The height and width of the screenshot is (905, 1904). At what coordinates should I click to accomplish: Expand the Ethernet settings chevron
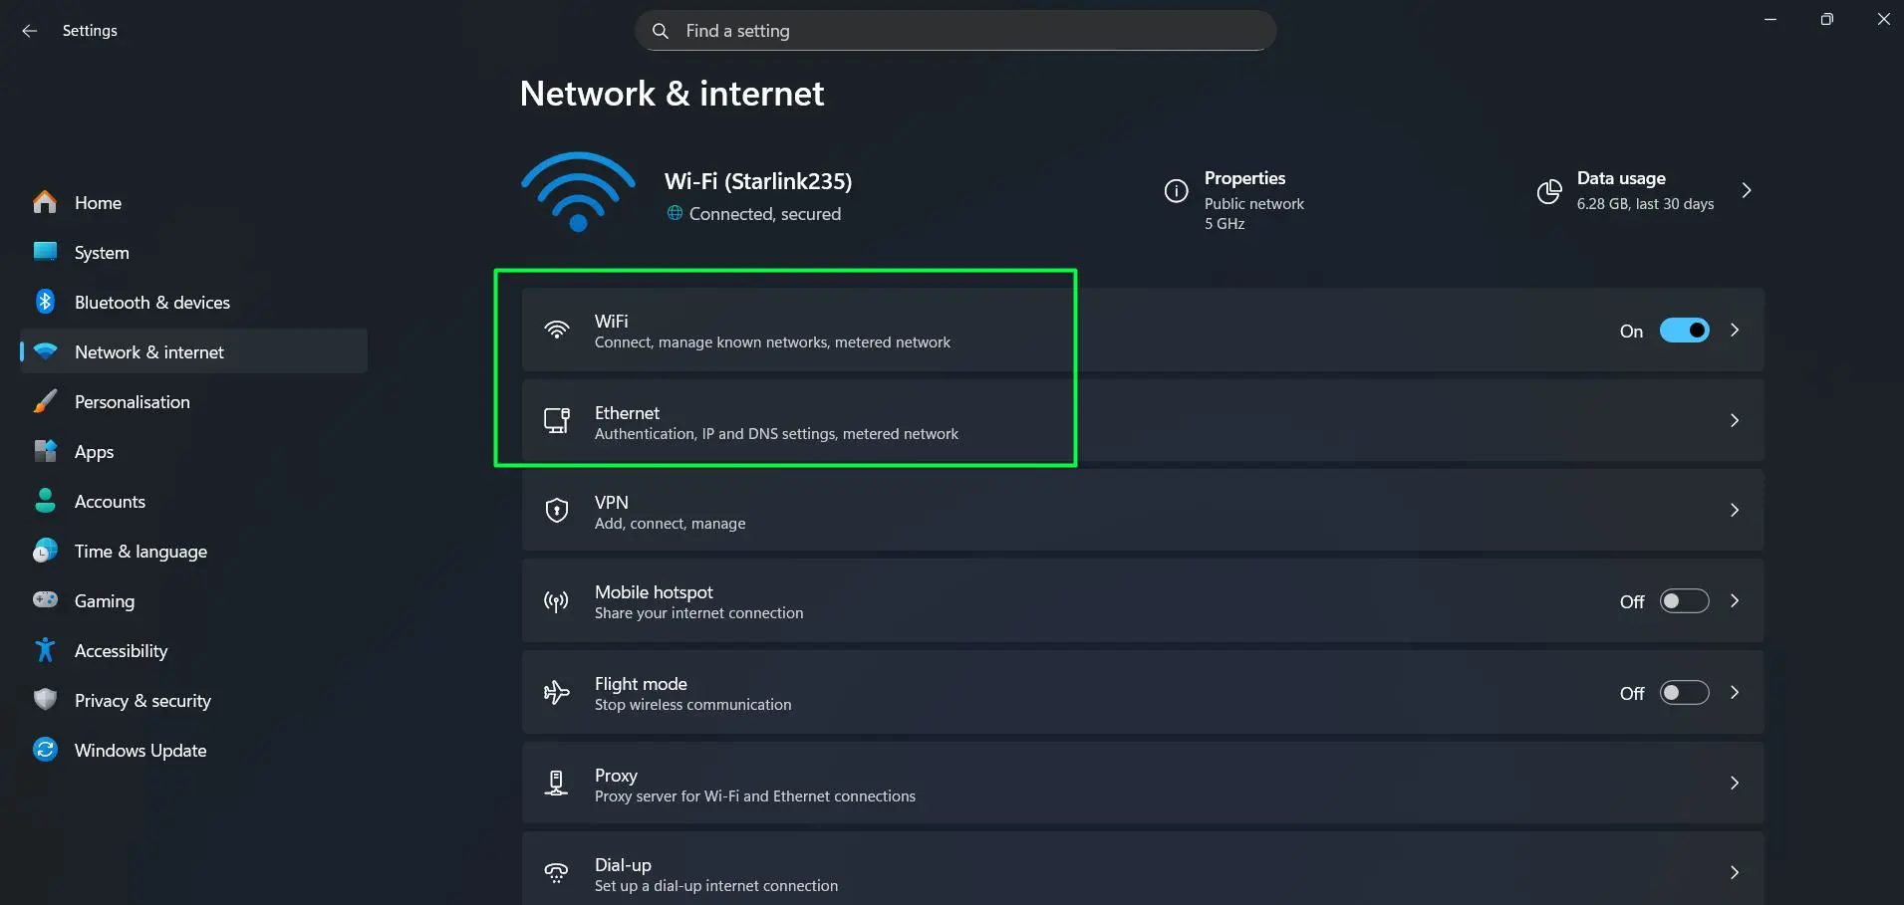click(x=1735, y=420)
